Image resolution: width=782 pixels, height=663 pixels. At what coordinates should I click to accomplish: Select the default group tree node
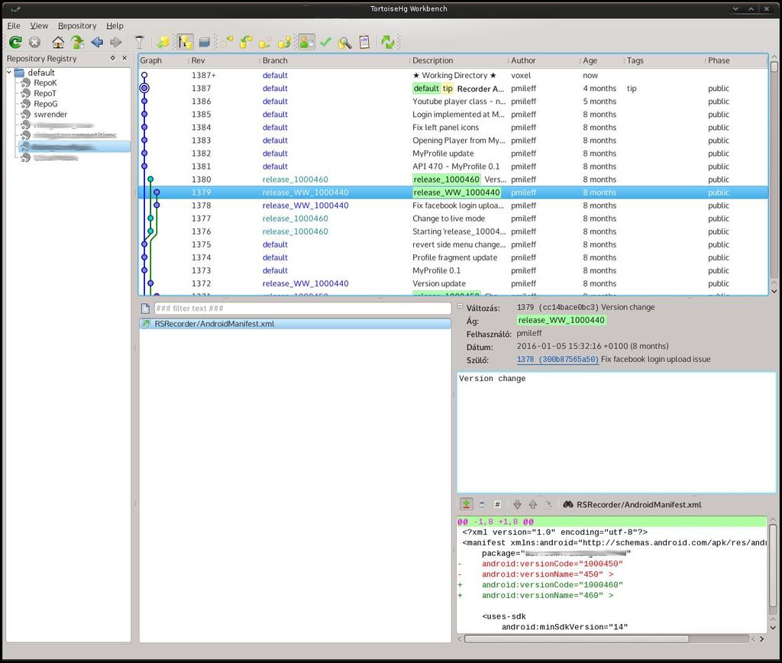click(41, 73)
